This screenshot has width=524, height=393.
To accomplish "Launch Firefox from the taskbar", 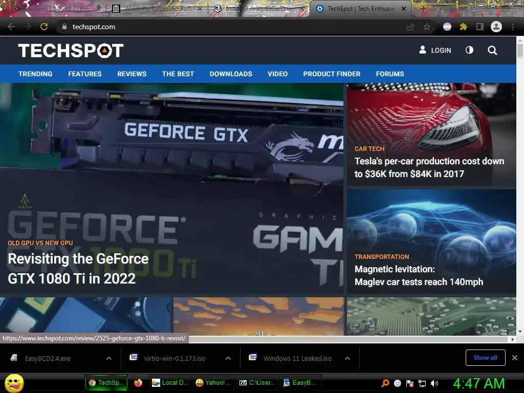I will (138, 383).
